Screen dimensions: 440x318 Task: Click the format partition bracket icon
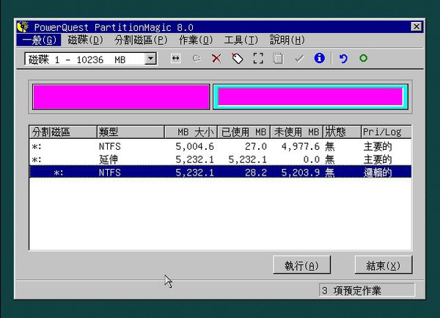tap(257, 59)
